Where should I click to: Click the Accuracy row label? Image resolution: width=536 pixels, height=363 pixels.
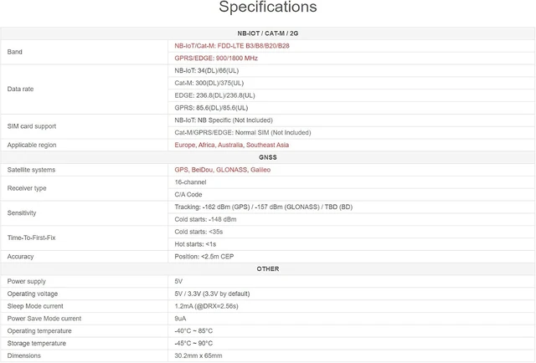(x=20, y=257)
